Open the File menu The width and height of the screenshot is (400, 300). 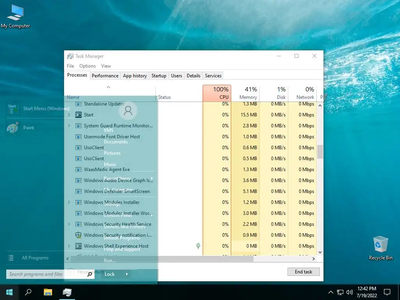(70, 66)
